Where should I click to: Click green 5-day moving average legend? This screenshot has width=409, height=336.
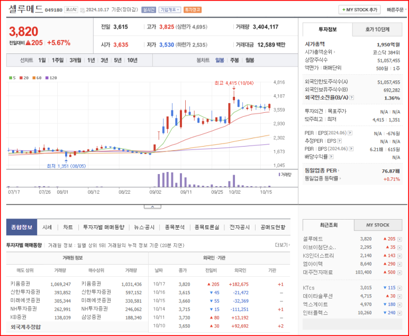click(x=12, y=78)
